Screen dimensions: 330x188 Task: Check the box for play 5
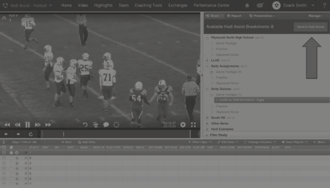coord(11,173)
